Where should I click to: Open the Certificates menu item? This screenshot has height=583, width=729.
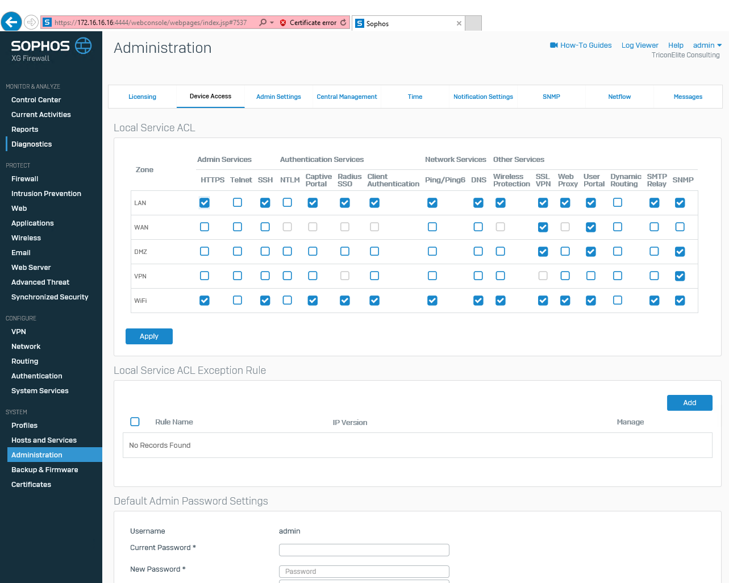pyautogui.click(x=31, y=485)
